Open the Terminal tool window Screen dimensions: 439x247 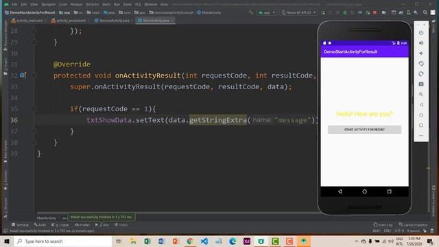[x=20, y=224]
